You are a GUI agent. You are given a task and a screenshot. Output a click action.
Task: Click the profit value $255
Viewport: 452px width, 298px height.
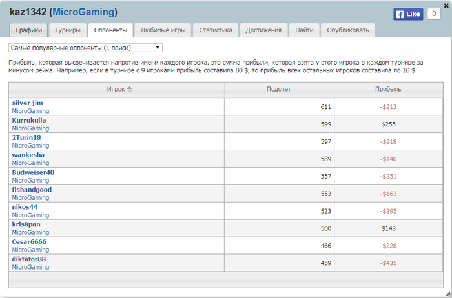click(389, 124)
